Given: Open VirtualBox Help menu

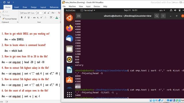Looking at the screenshot, I should [105, 6].
